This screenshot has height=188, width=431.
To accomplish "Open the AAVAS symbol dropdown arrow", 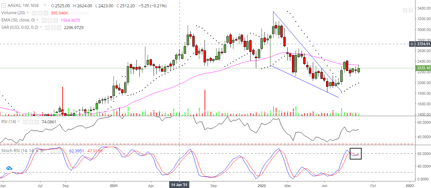I will pyautogui.click(x=45, y=6).
